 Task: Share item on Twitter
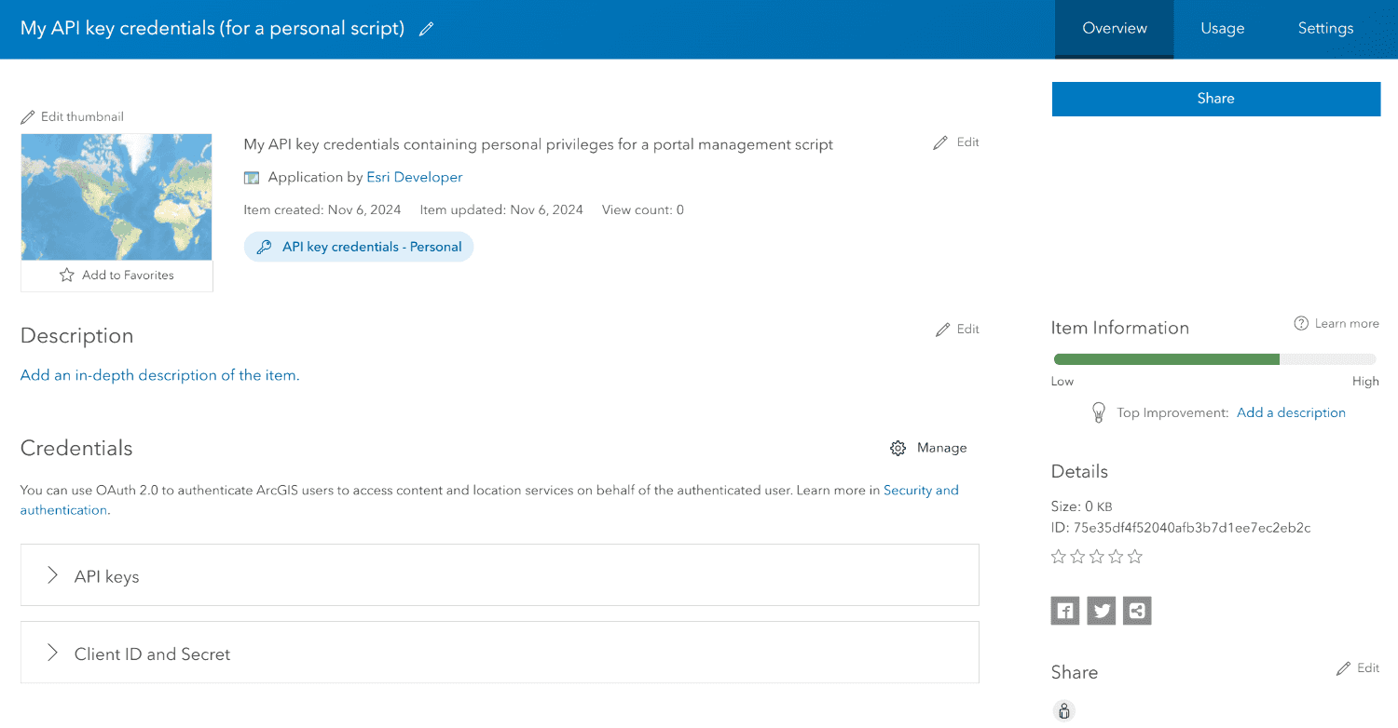1101,611
